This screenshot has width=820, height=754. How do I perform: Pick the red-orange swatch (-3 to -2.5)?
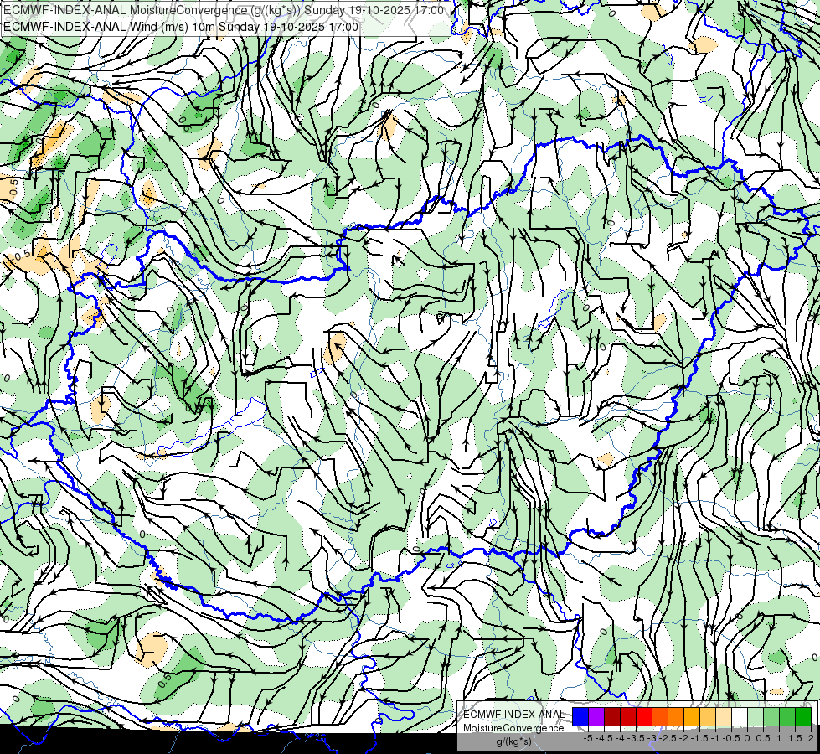660,716
